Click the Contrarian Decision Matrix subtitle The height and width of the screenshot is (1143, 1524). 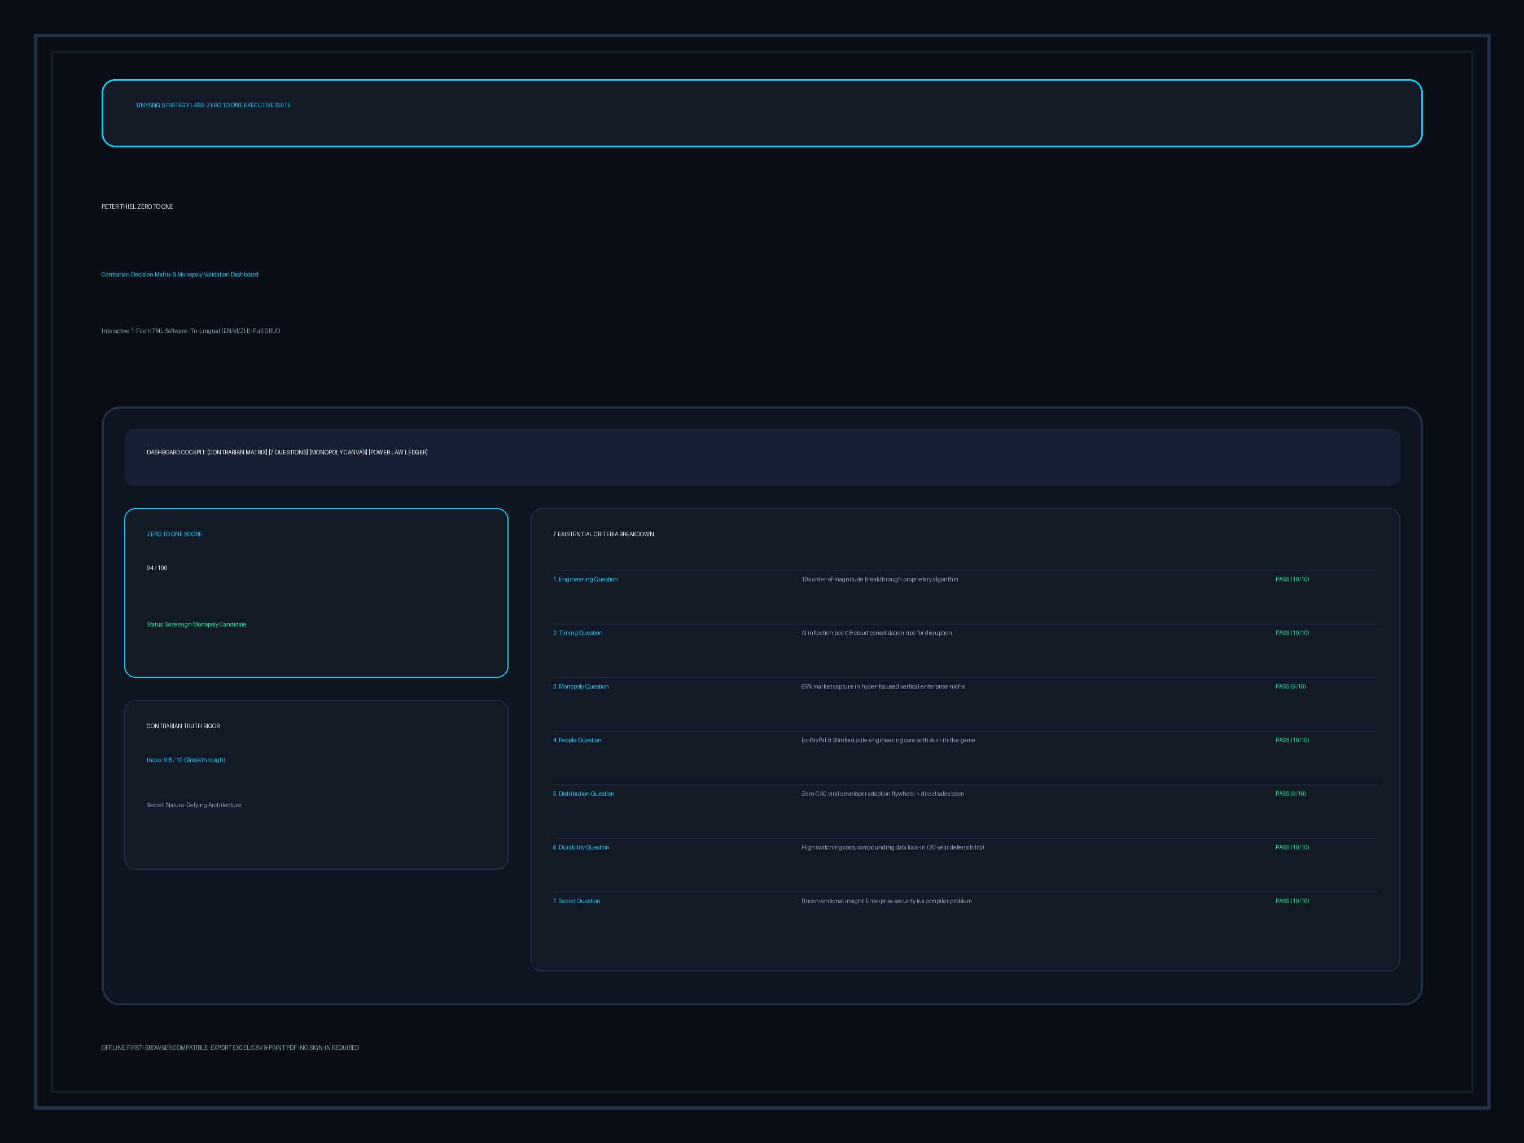pos(180,274)
